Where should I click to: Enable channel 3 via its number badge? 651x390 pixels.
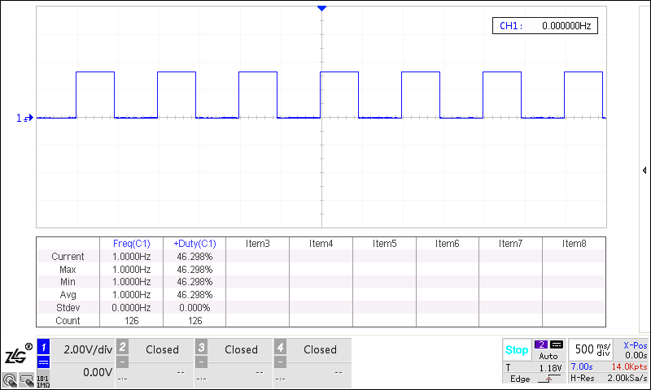point(201,346)
